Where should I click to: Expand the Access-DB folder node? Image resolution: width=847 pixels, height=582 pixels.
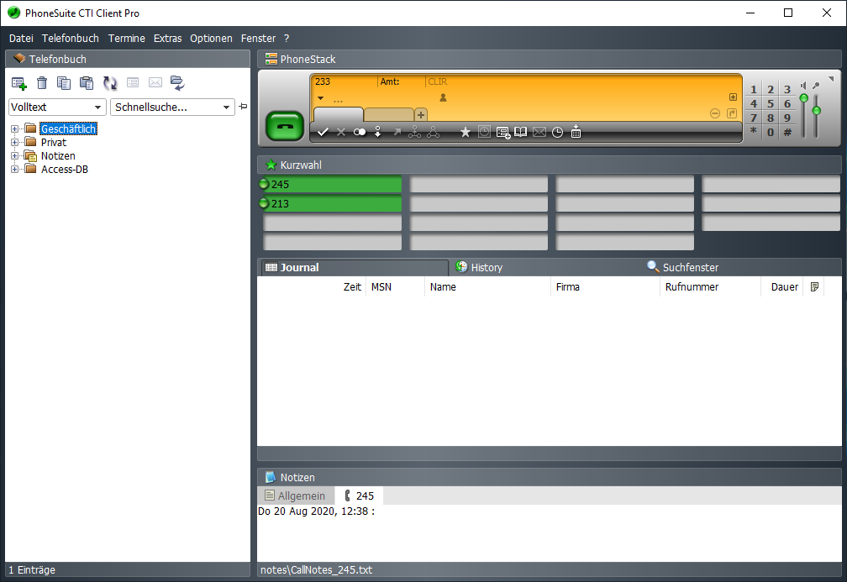click(x=14, y=169)
